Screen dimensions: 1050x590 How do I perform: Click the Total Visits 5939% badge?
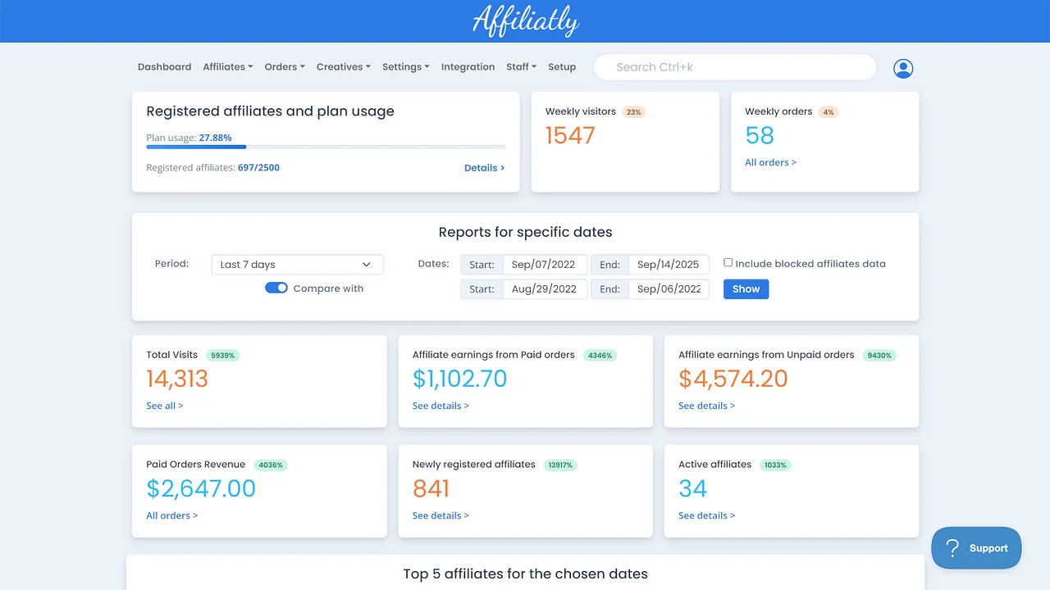(222, 356)
